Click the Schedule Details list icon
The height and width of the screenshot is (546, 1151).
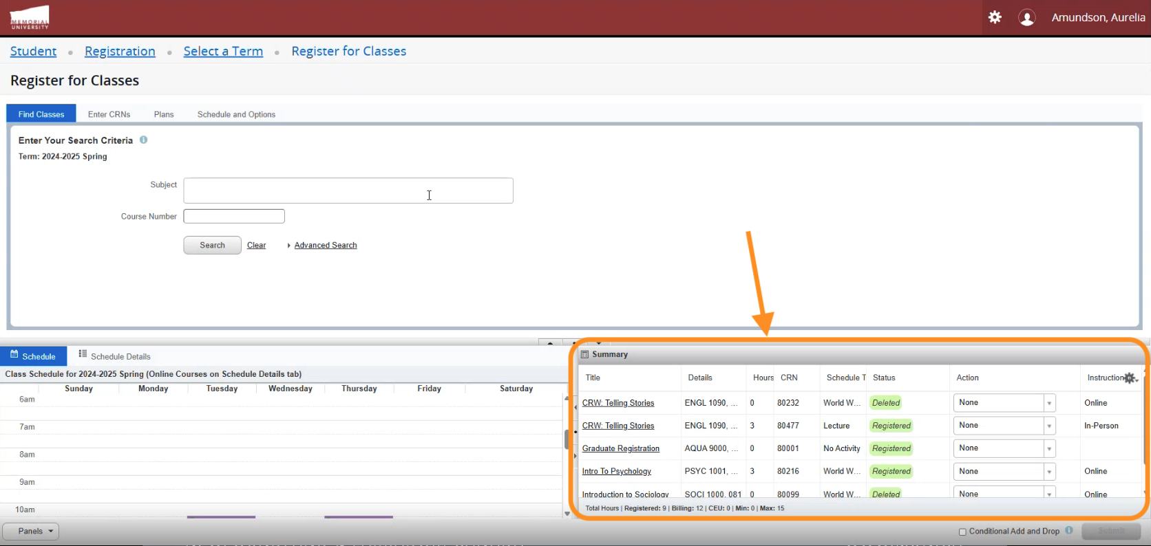point(83,354)
